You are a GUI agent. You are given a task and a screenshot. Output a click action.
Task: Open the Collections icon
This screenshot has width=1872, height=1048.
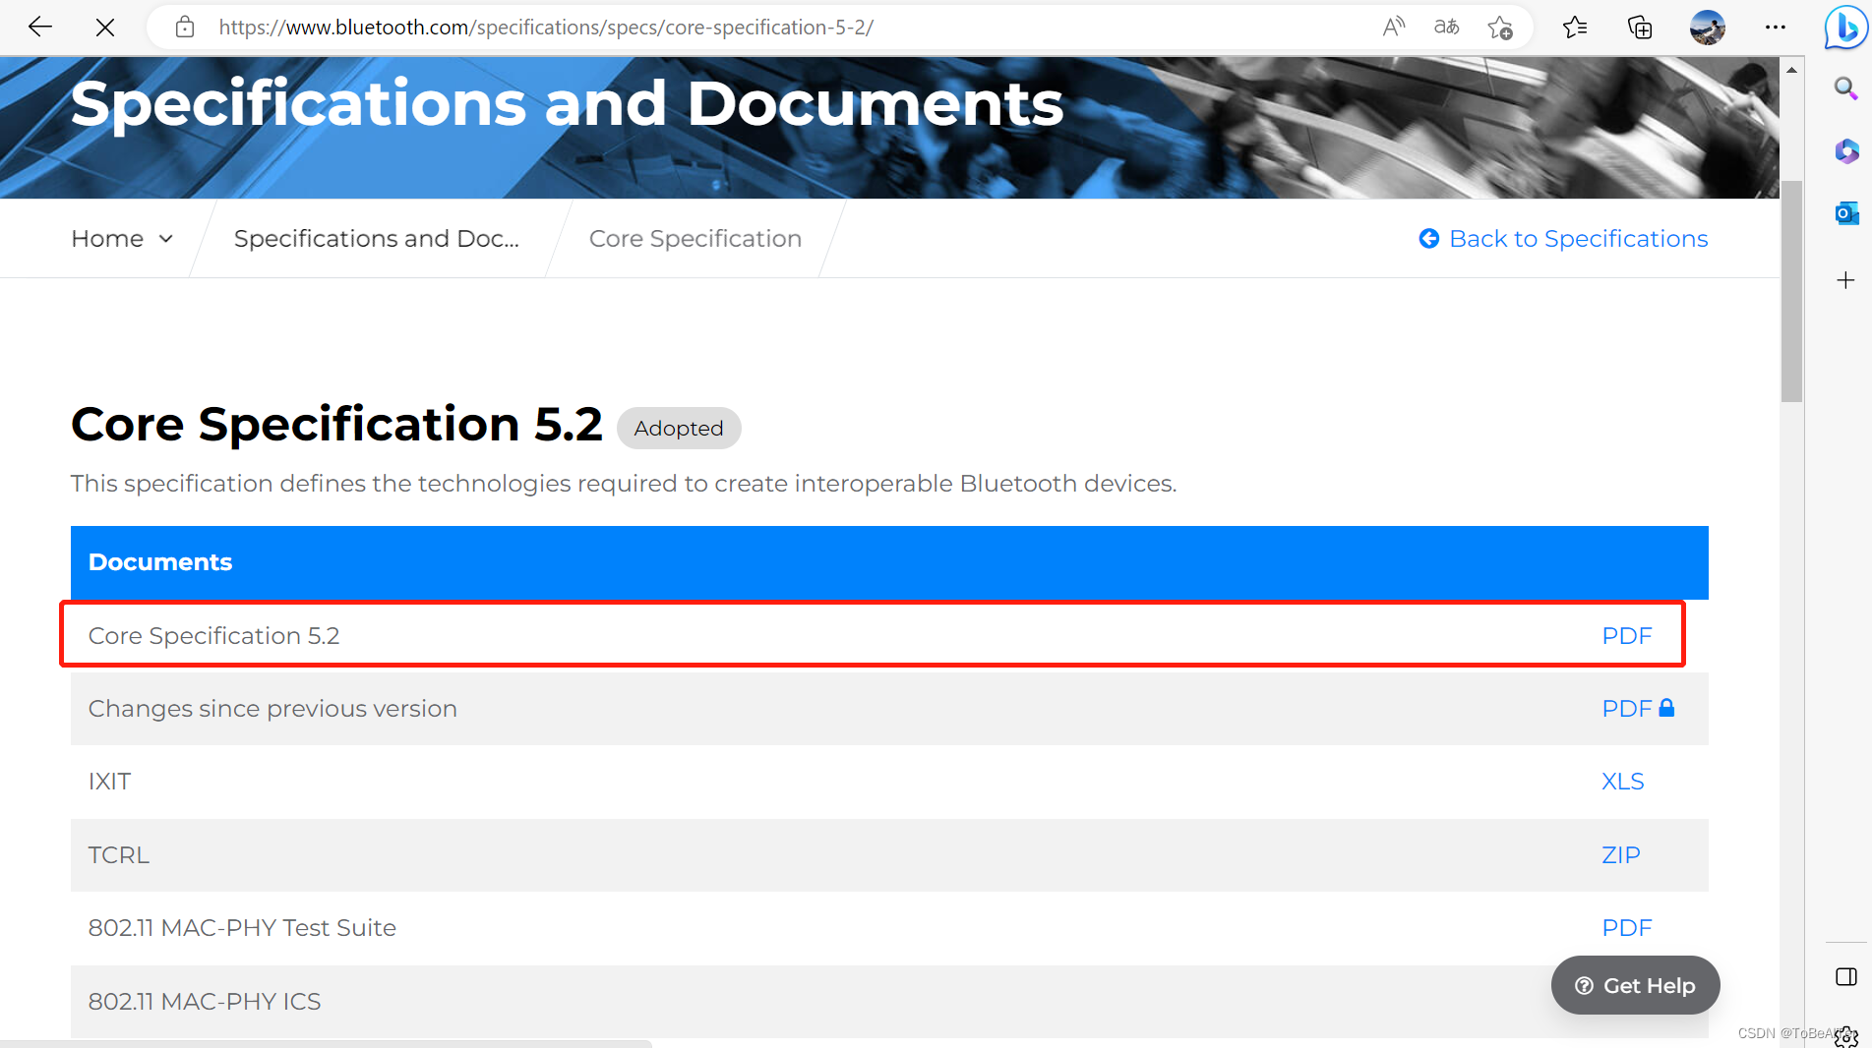pos(1640,28)
